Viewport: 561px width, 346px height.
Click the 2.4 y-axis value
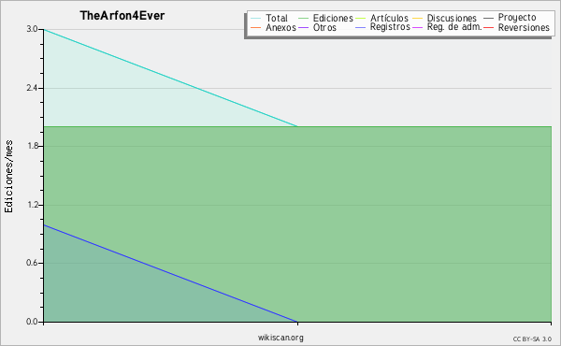32,88
